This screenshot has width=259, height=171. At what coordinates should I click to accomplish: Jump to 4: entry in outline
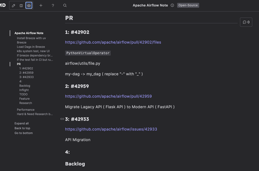pos(21,81)
